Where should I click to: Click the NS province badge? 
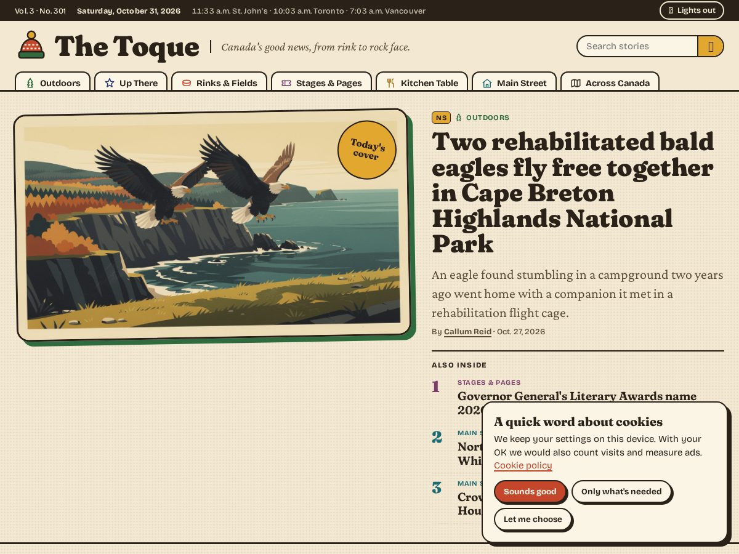coord(441,118)
